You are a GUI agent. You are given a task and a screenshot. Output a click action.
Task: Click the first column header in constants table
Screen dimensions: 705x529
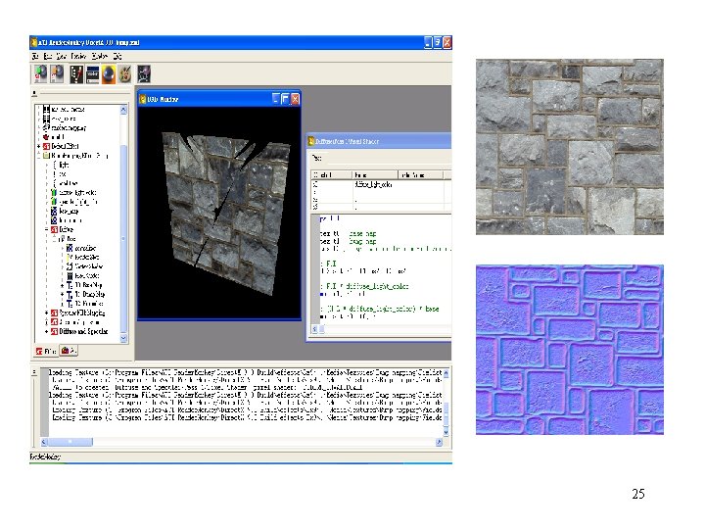[x=332, y=174]
